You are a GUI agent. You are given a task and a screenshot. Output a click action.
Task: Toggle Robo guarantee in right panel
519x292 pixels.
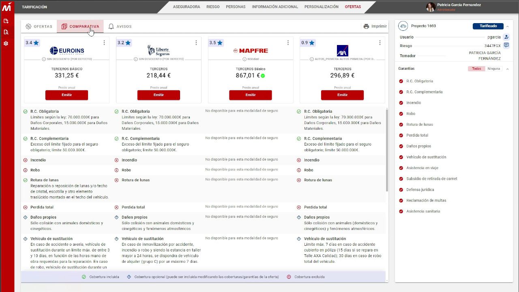pyautogui.click(x=401, y=114)
